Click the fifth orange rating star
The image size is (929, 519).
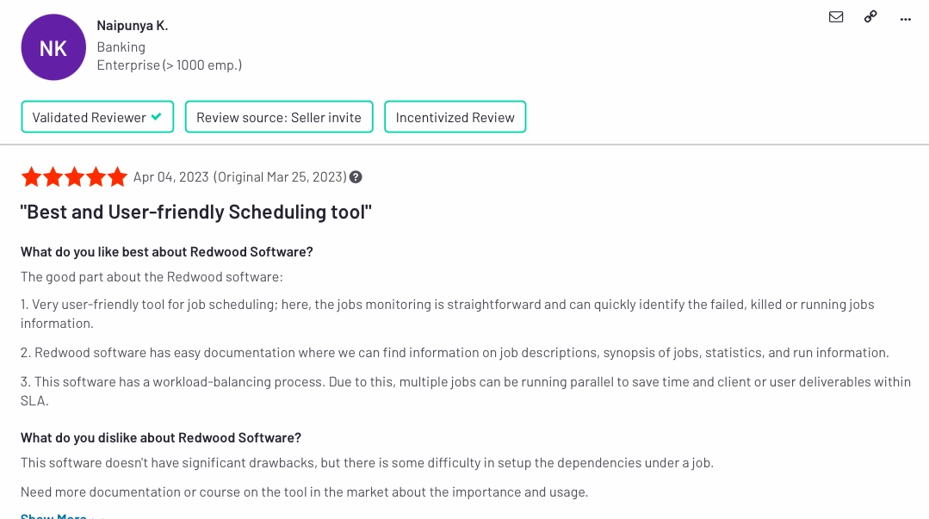(117, 177)
